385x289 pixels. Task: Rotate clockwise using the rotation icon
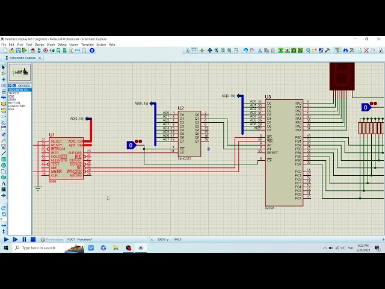tap(4, 208)
